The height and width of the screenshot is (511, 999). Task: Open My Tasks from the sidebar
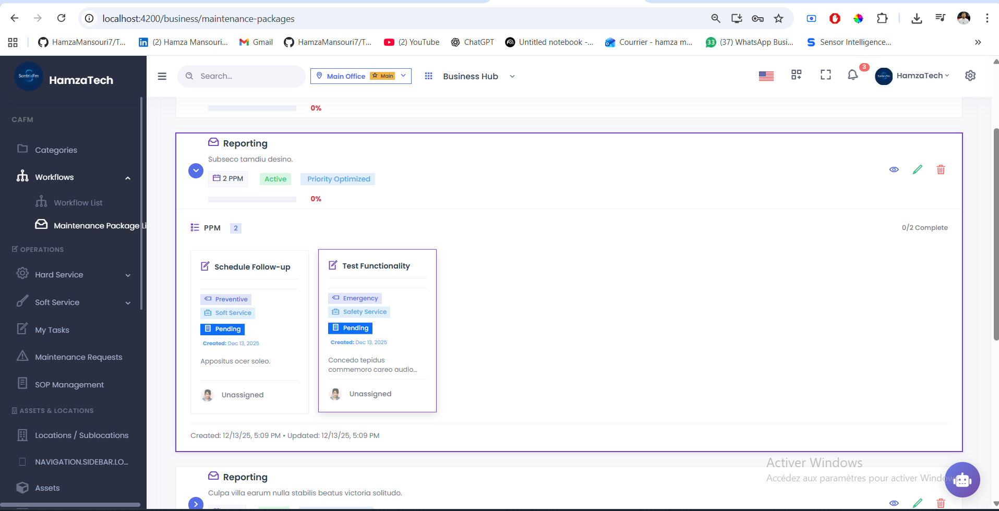click(x=52, y=330)
